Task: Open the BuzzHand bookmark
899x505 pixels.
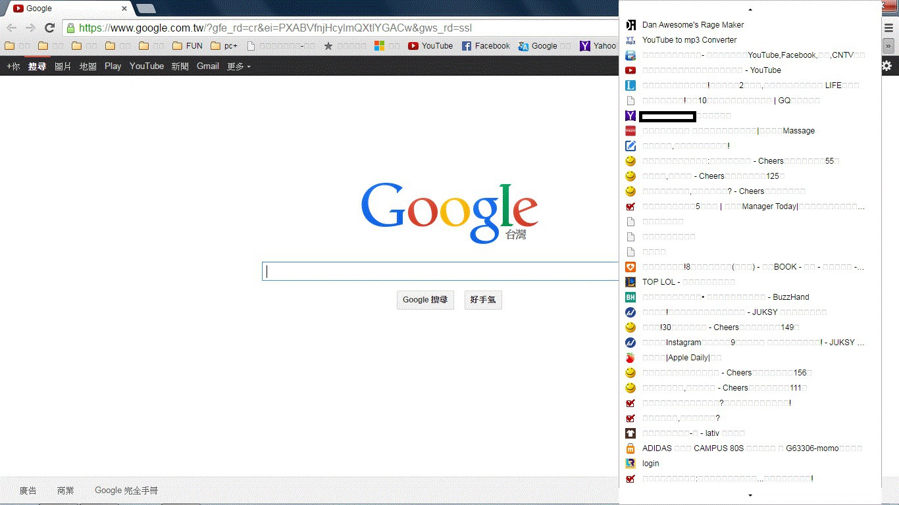Action: [750, 297]
